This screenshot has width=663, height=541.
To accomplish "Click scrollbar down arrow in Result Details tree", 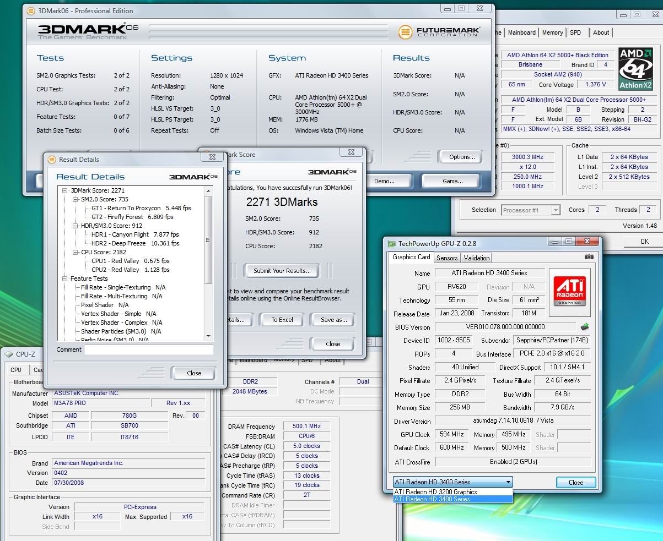I will (x=208, y=336).
